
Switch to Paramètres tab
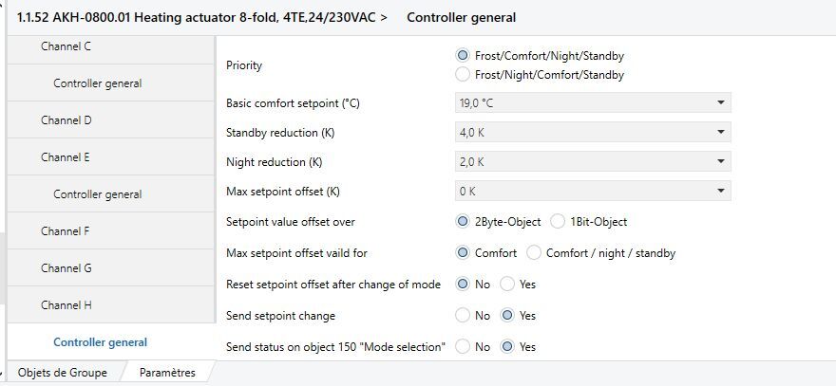167,373
